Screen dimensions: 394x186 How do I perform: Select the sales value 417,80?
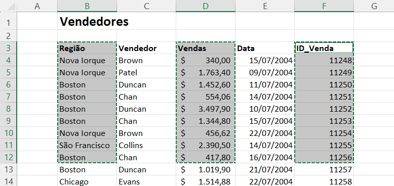206,157
